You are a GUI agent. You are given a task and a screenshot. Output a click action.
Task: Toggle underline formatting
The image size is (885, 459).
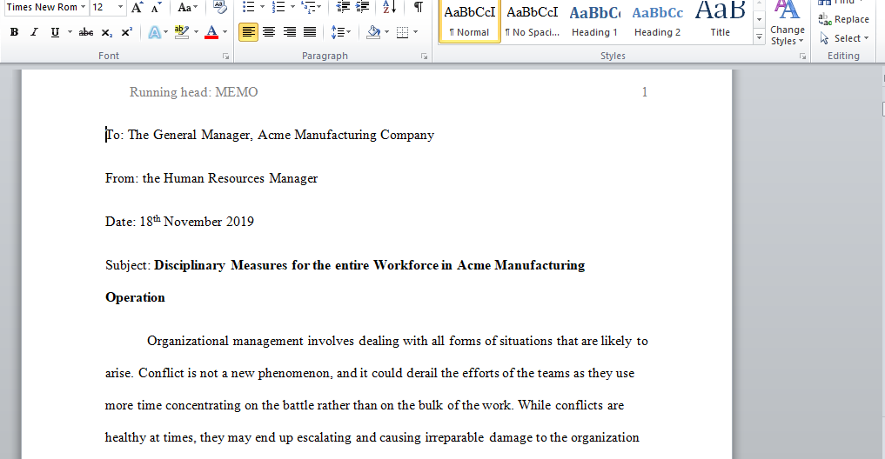pyautogui.click(x=55, y=33)
